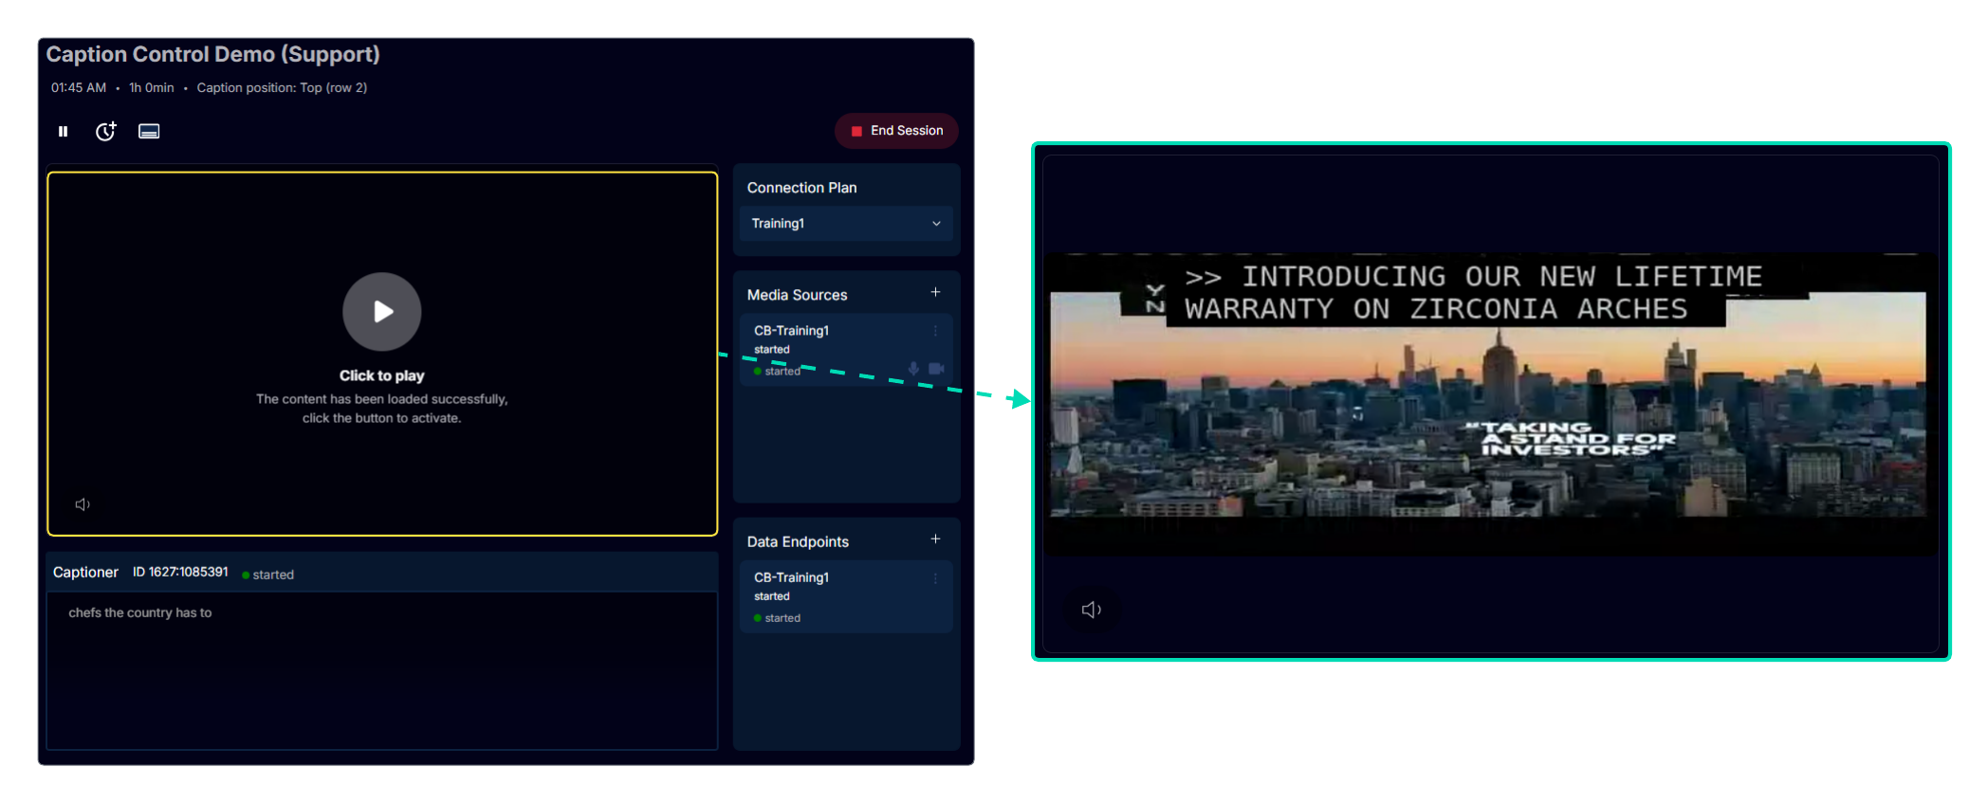
Task: Click the extend session time clock icon
Action: 105,132
